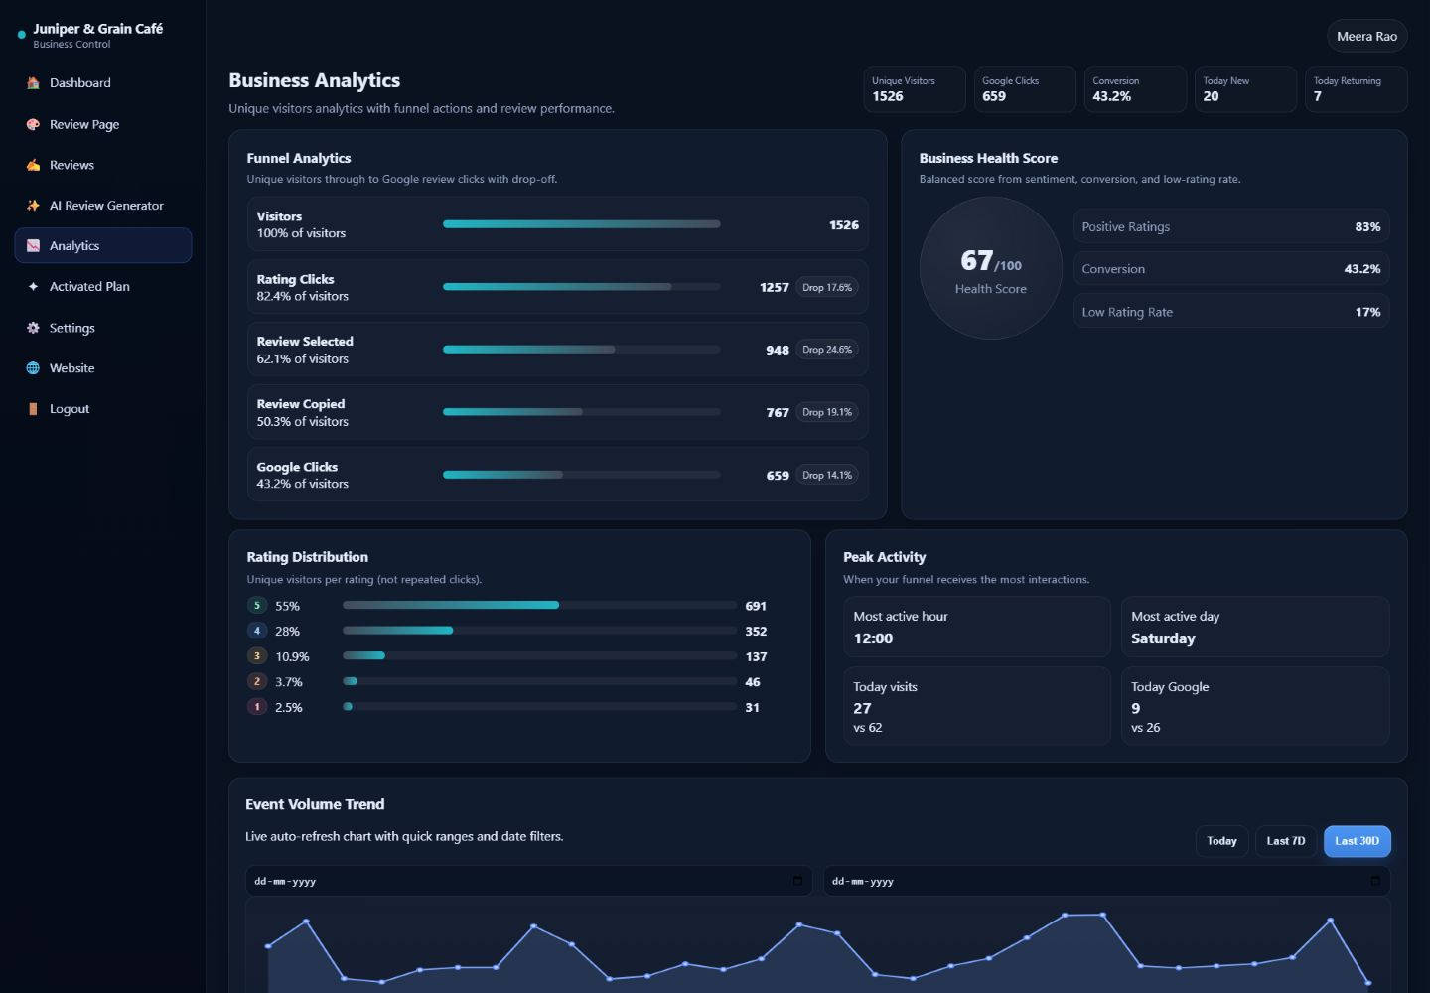Screen dimensions: 1430x993
Task: Click the Unique Visitors 1526 stat card
Action: click(x=915, y=89)
